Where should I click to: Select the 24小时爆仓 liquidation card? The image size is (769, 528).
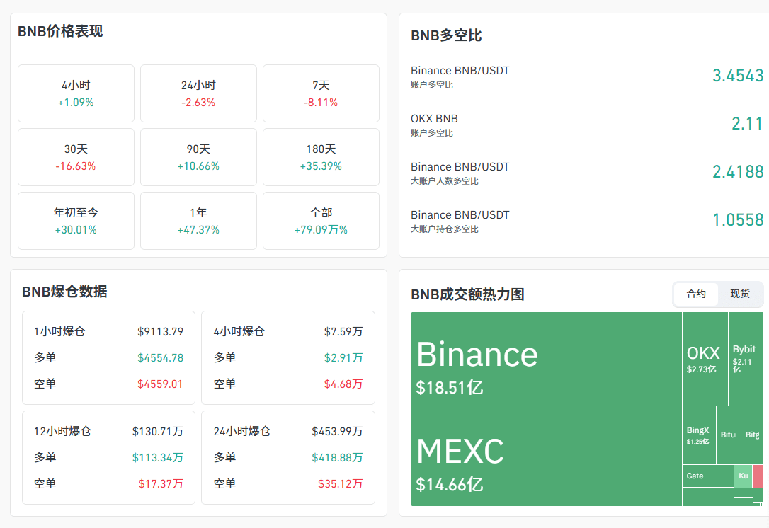coord(288,457)
